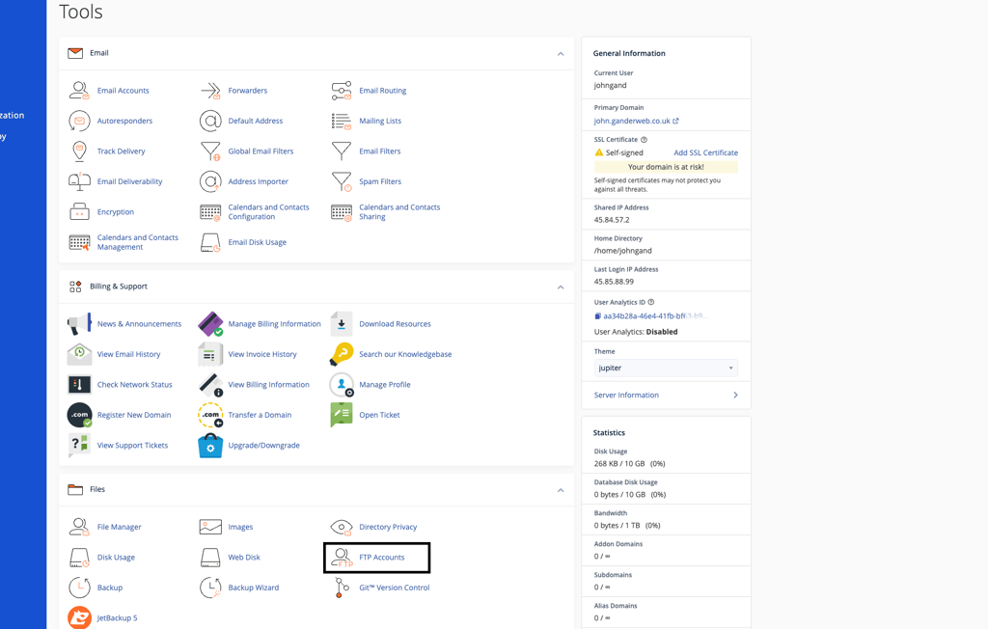Open the Email Routing icon
988x629 pixels.
tap(342, 90)
